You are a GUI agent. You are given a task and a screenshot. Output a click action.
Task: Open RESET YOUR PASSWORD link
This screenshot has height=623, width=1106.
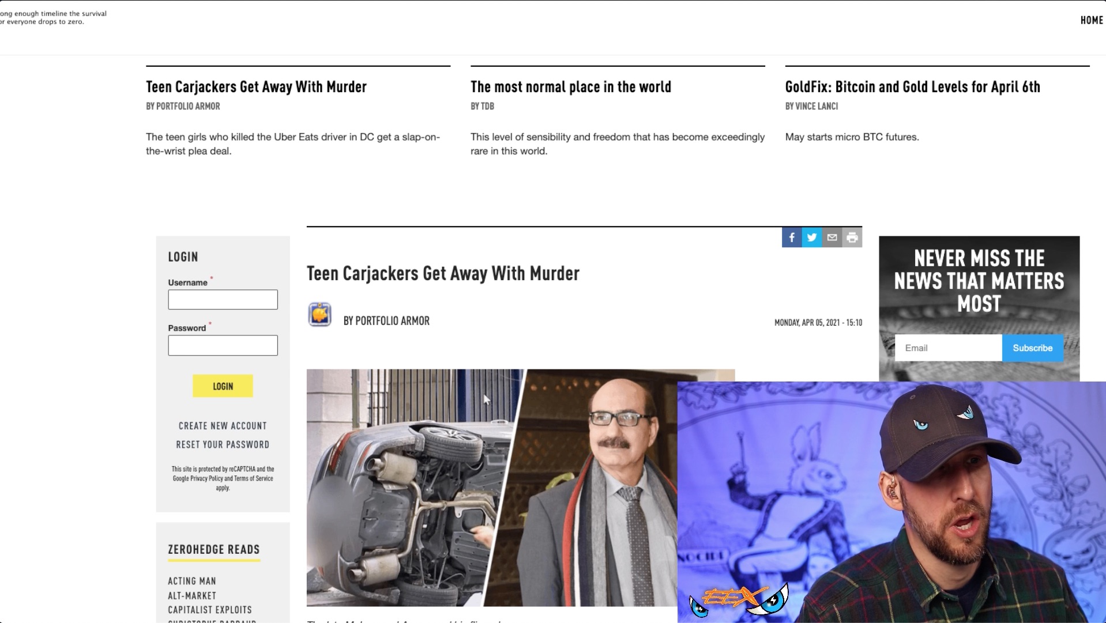tap(223, 444)
